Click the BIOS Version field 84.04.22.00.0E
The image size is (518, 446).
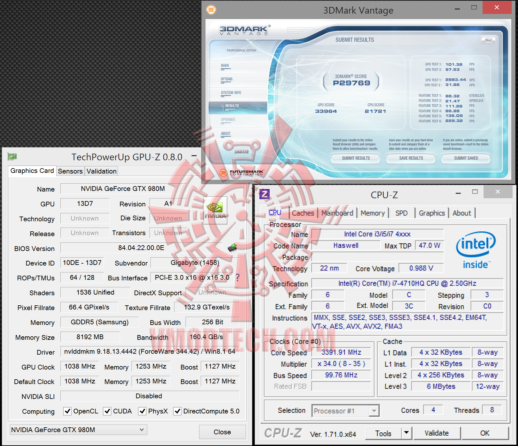tap(141, 247)
